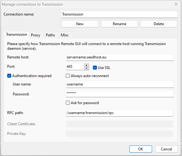Switch to the Transmission tab

tap(17, 34)
